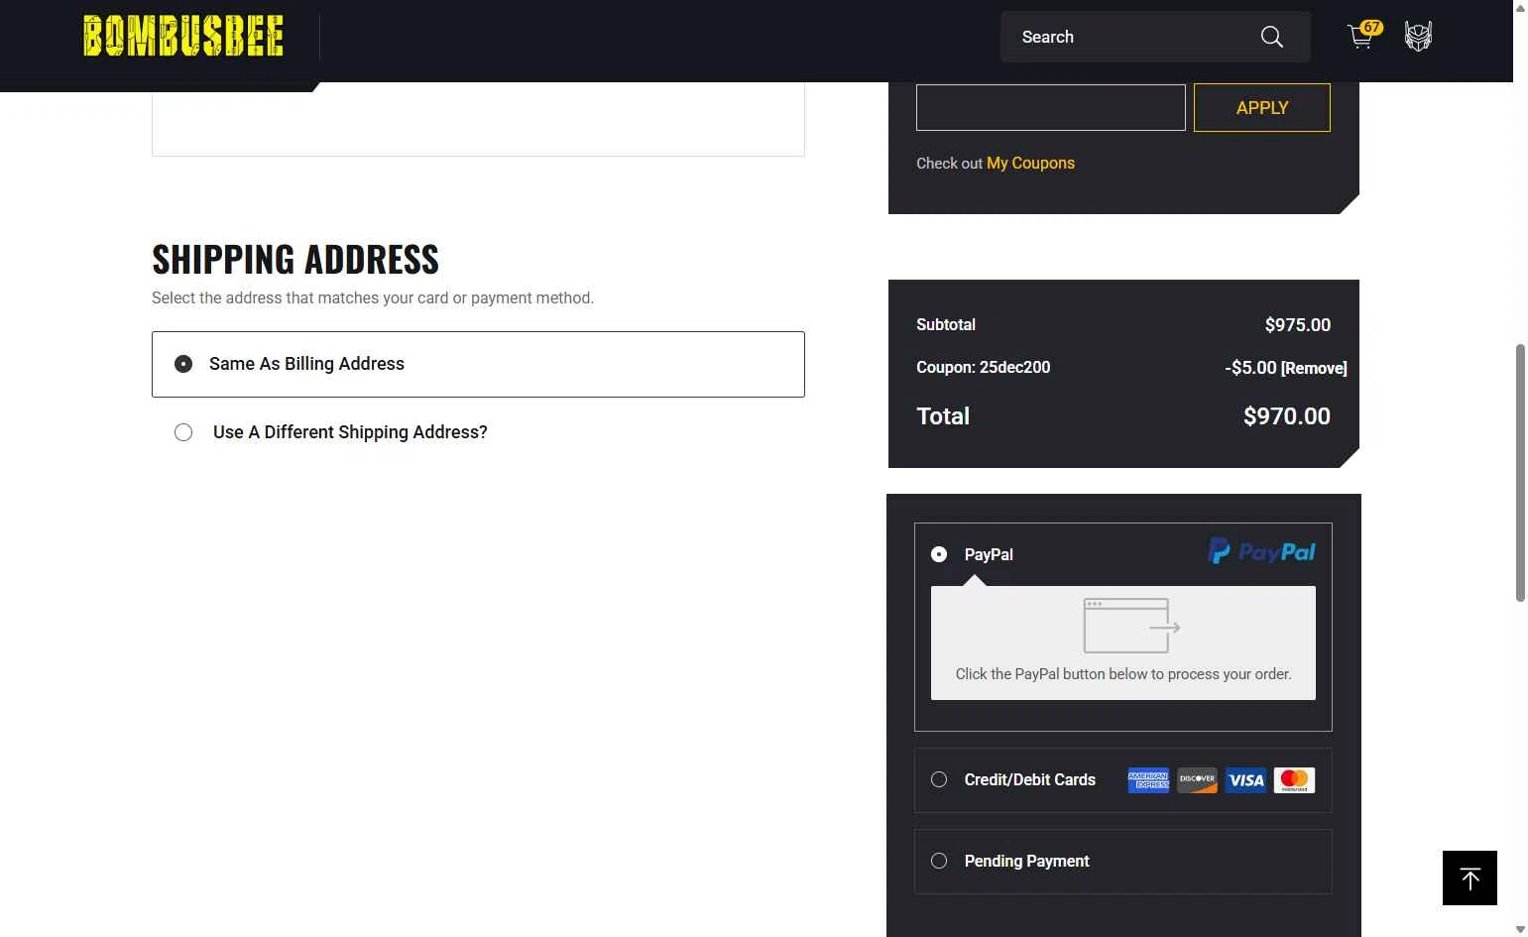Screen dimensions: 1528x937
Task: Remove the 25dec200 coupon
Action: click(x=1314, y=368)
